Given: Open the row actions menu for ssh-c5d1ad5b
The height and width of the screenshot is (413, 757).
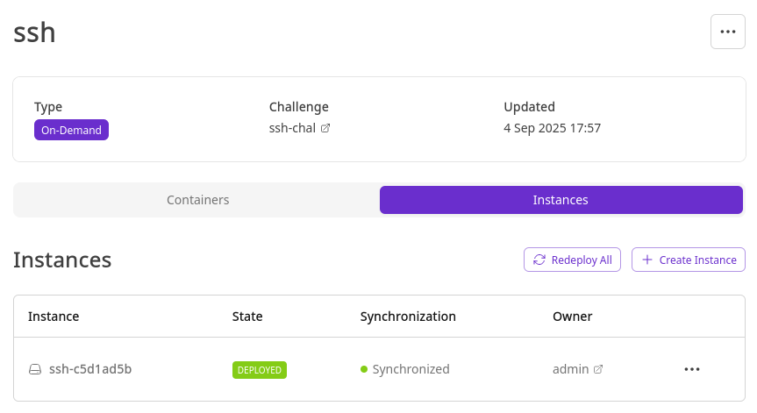Looking at the screenshot, I should [x=692, y=369].
